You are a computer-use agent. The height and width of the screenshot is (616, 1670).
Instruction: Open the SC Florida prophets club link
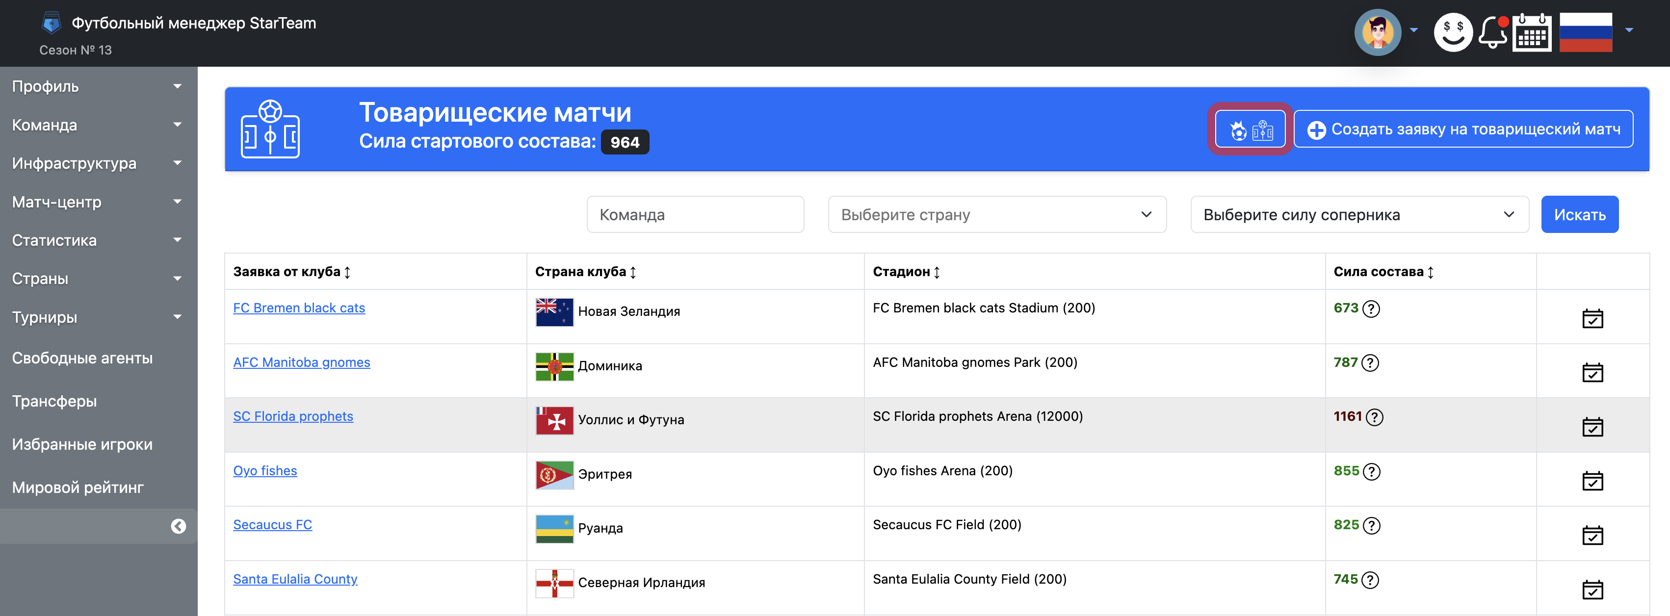(293, 416)
